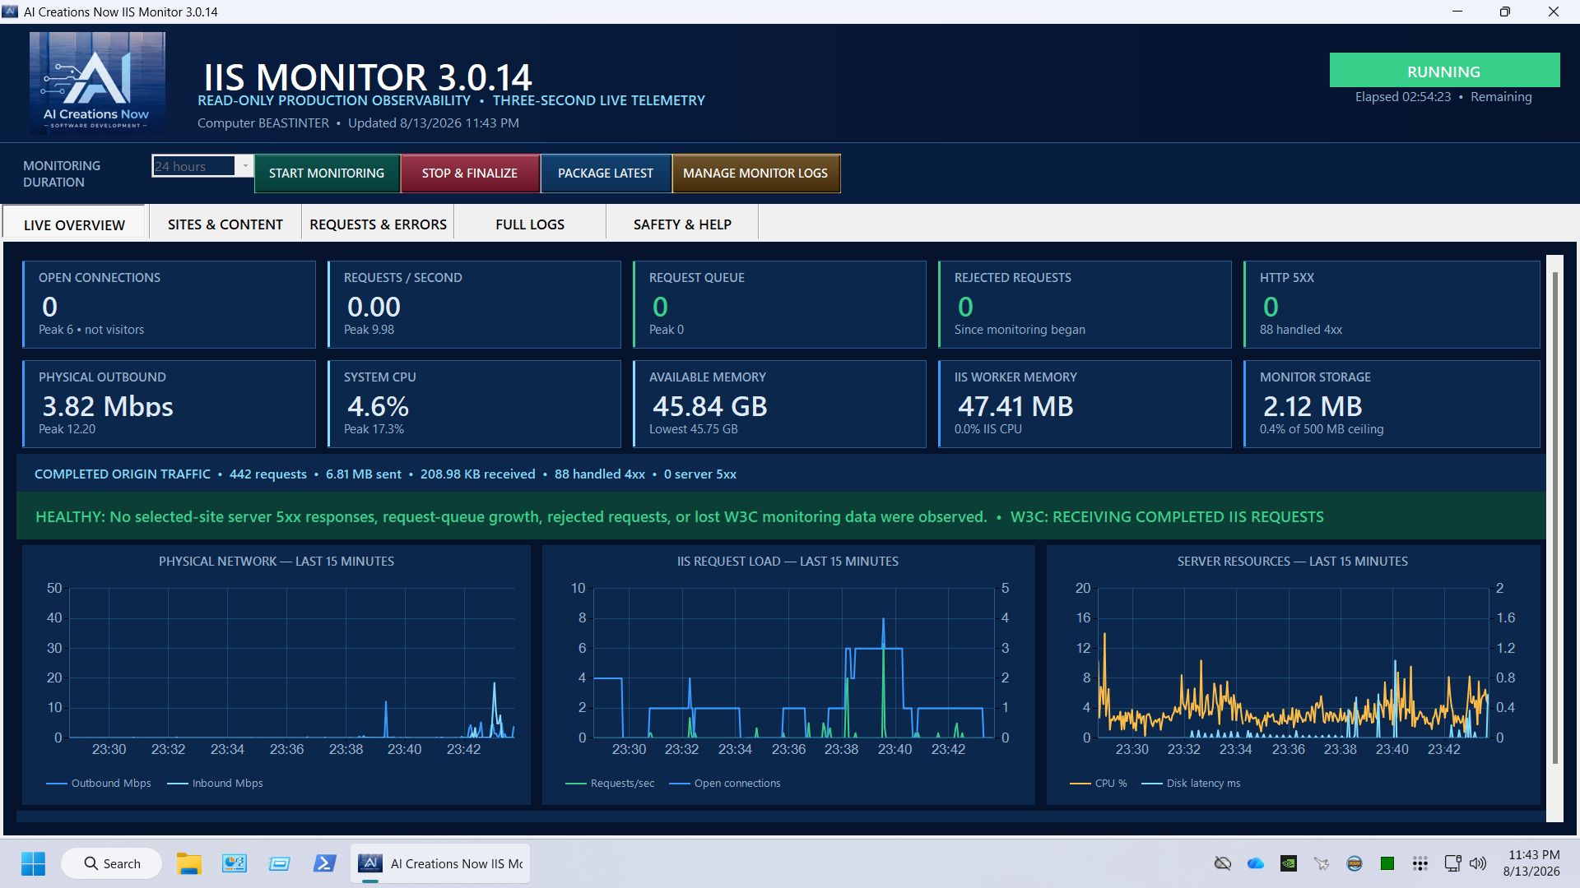Open the dotted grid tray icon
Viewport: 1580px width, 888px height.
point(1420,863)
